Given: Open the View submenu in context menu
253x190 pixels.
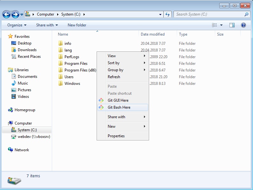Looking at the screenshot, I should point(123,56).
